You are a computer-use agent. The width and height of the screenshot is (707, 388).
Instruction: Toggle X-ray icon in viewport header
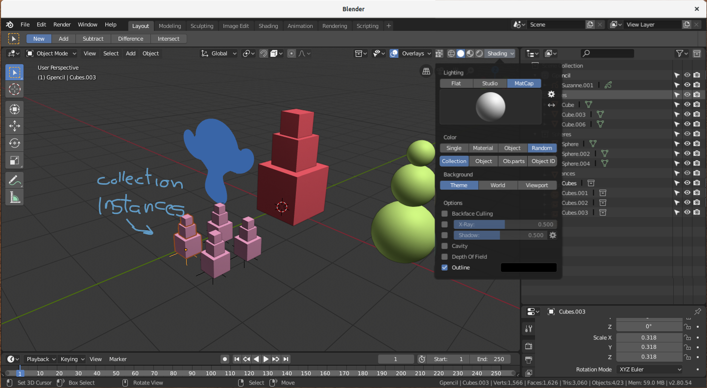click(x=439, y=53)
